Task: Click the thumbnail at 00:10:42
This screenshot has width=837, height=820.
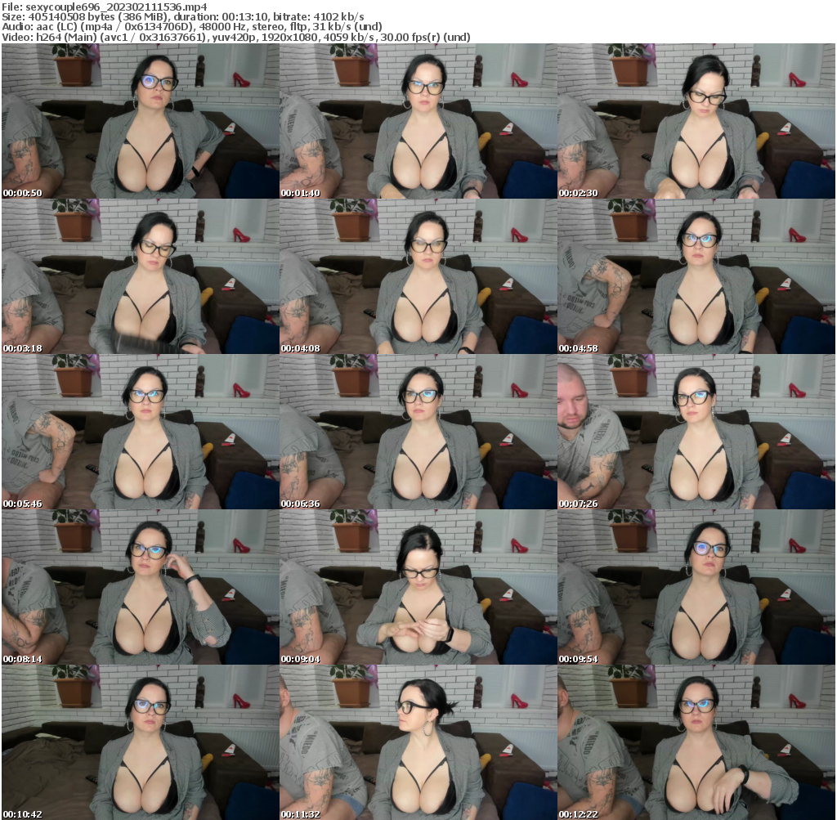Action: [x=139, y=740]
